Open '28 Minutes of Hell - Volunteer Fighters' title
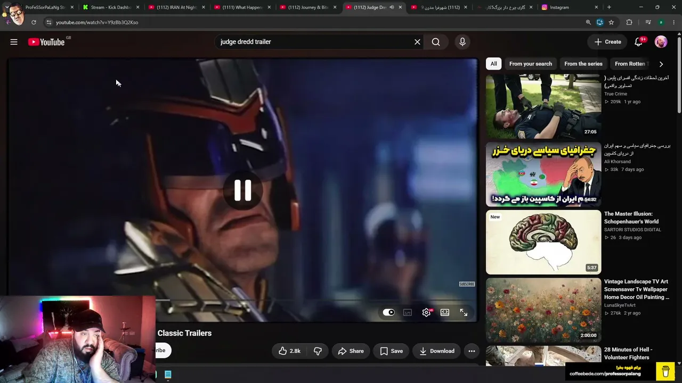The width and height of the screenshot is (682, 383). click(x=628, y=353)
